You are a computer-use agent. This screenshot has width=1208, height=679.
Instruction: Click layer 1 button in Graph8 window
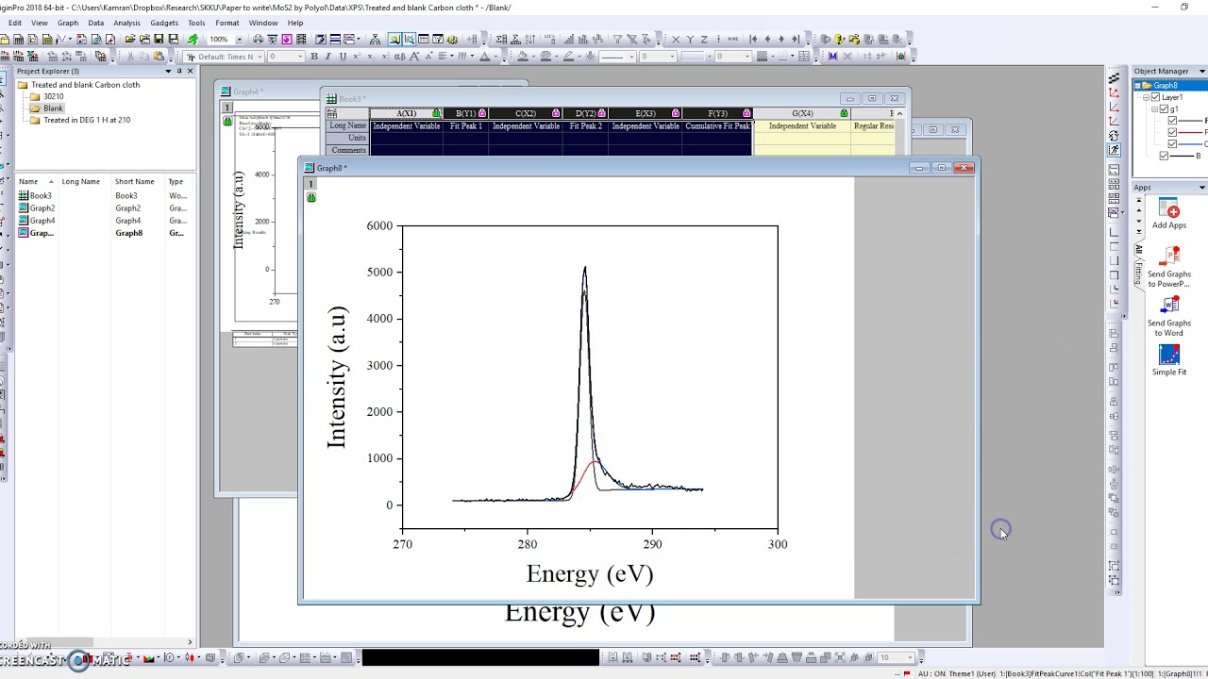pos(310,184)
